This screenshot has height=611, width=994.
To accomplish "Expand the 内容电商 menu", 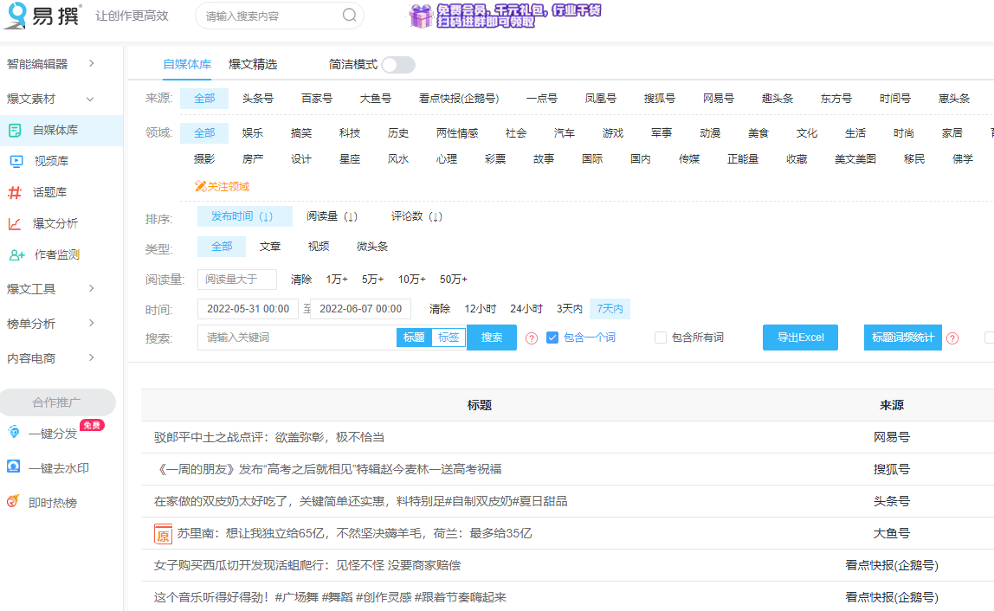I will tap(51, 358).
